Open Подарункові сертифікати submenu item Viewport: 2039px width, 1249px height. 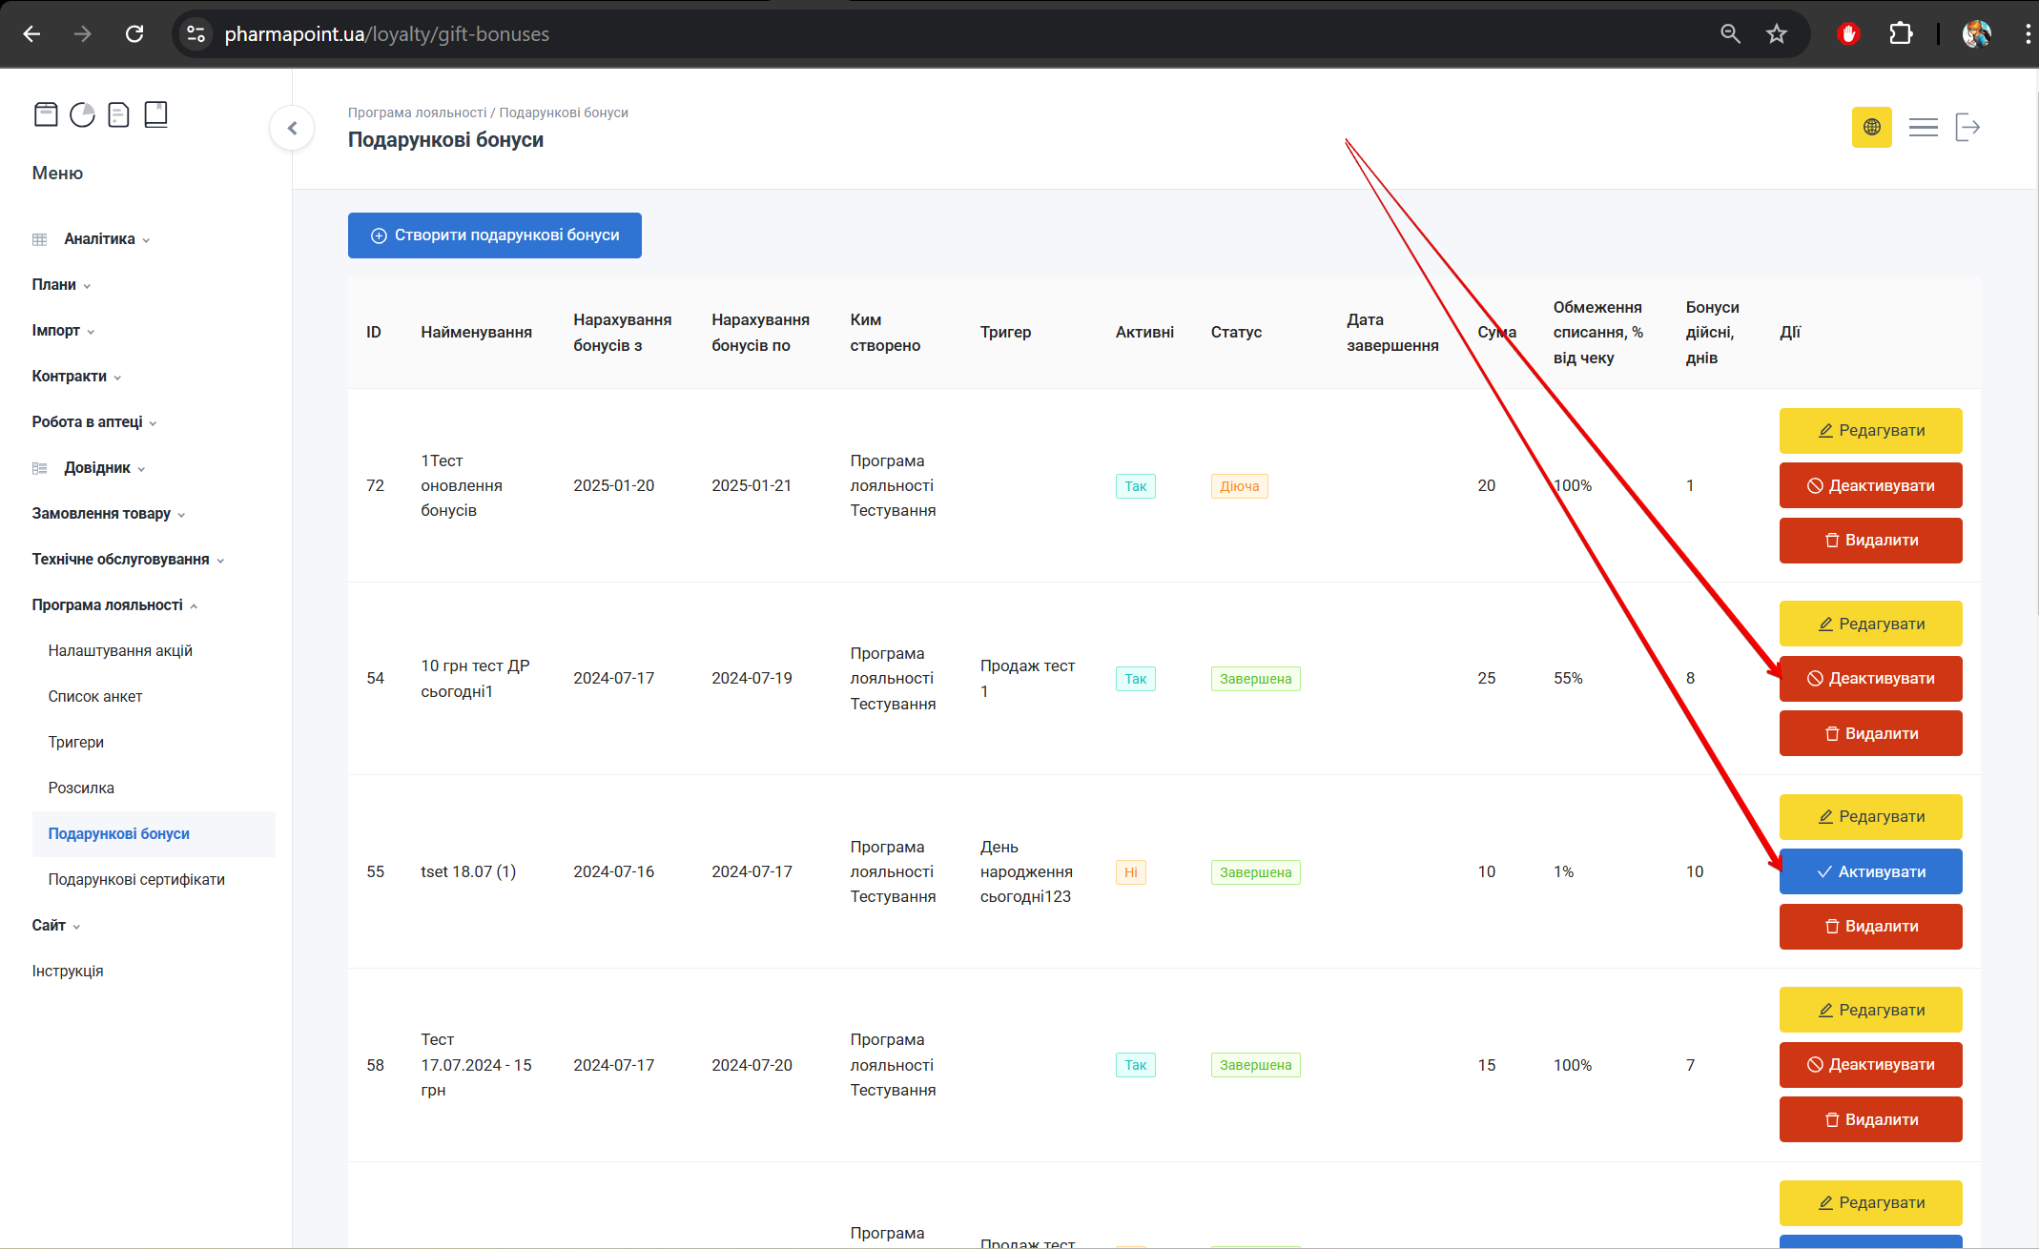coord(136,880)
